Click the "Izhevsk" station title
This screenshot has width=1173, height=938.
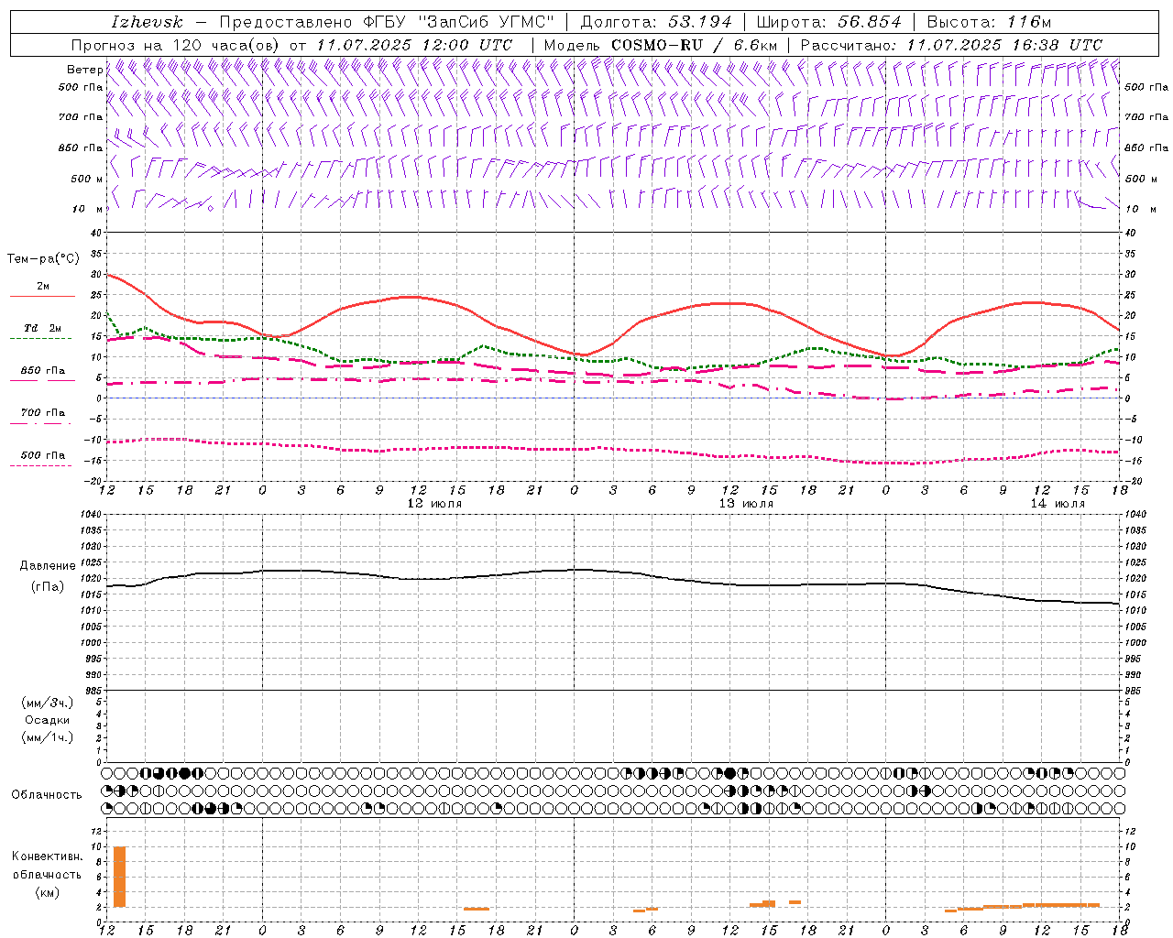pyautogui.click(x=147, y=22)
